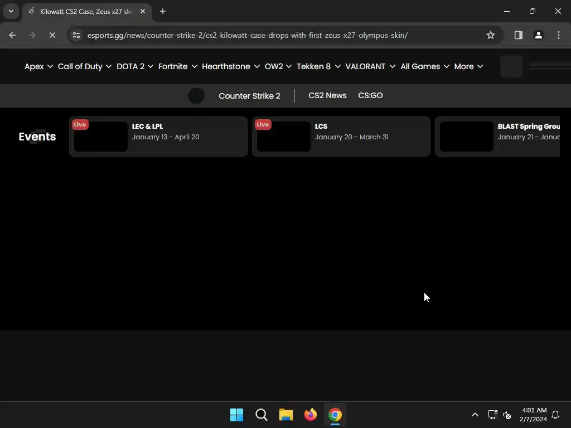Image resolution: width=571 pixels, height=428 pixels.
Task: Click the LEC & LPL event thumbnail
Action: tap(100, 137)
